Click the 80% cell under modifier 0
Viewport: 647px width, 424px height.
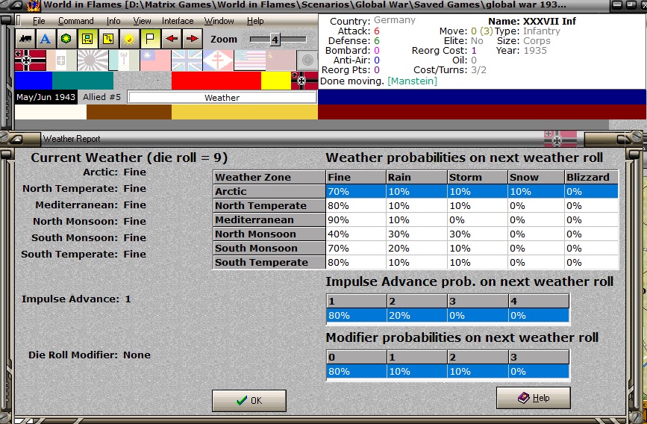pos(357,371)
